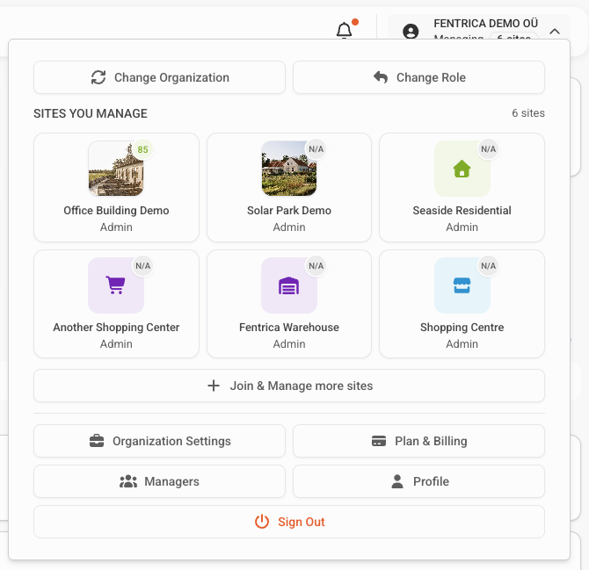Click Admin role under Seaside Residential
Screen dimensions: 589x570
[462, 227]
